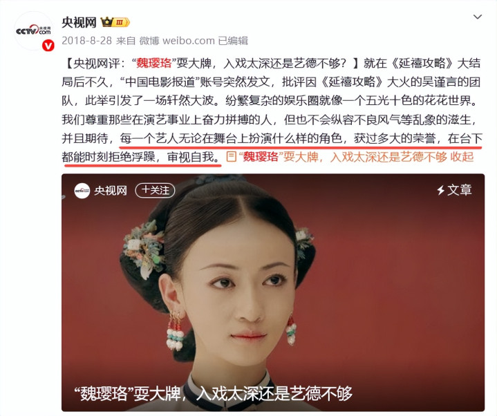The image size is (497, 416).
Task: Open the 央视网 account name link
Action: 79,22
